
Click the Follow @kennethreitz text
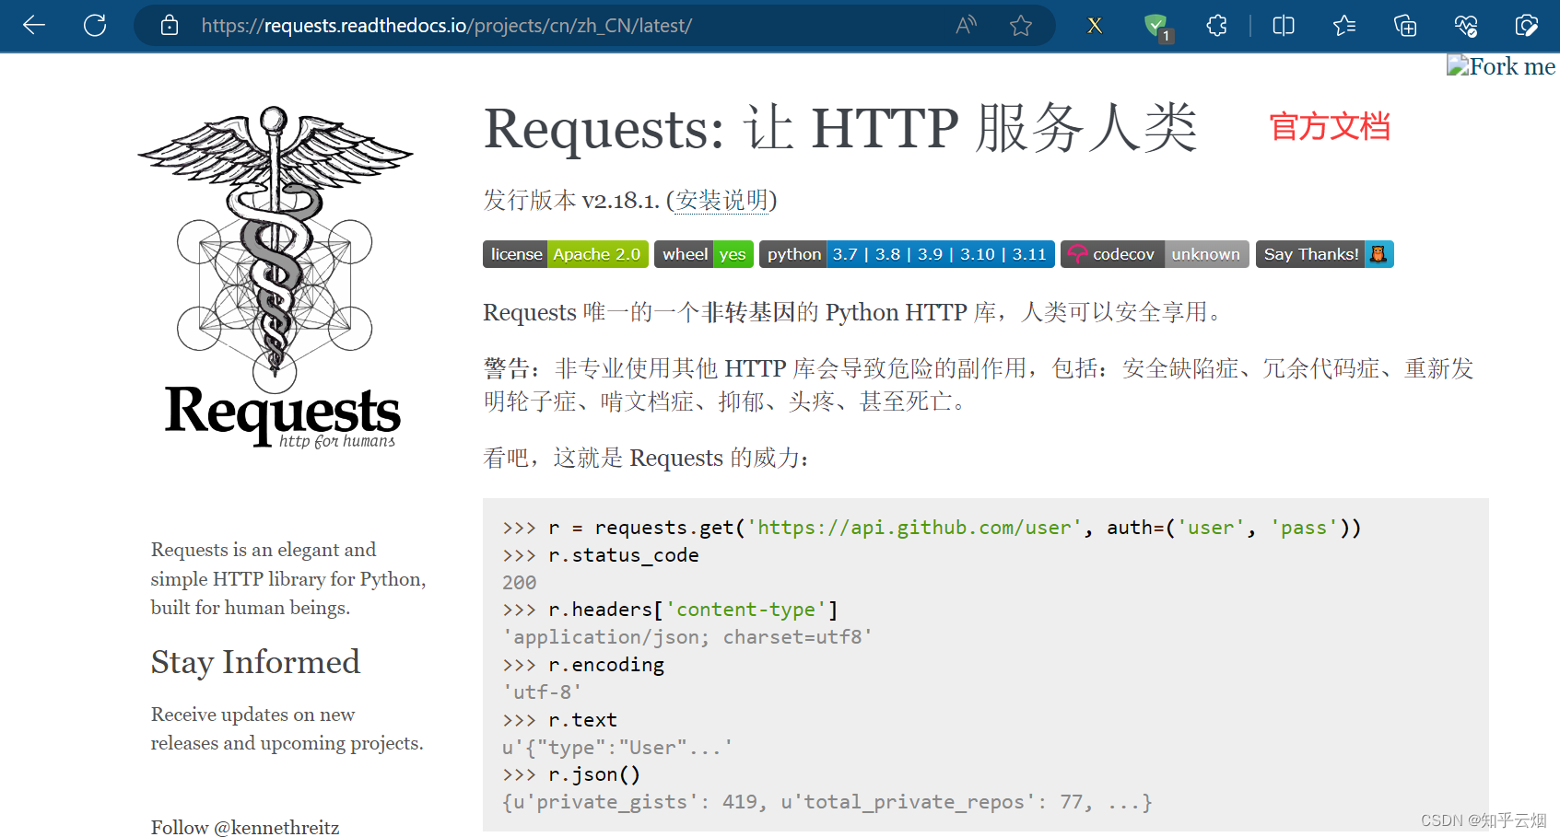tap(245, 827)
